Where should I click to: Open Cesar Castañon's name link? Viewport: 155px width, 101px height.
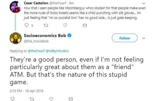(36, 3)
